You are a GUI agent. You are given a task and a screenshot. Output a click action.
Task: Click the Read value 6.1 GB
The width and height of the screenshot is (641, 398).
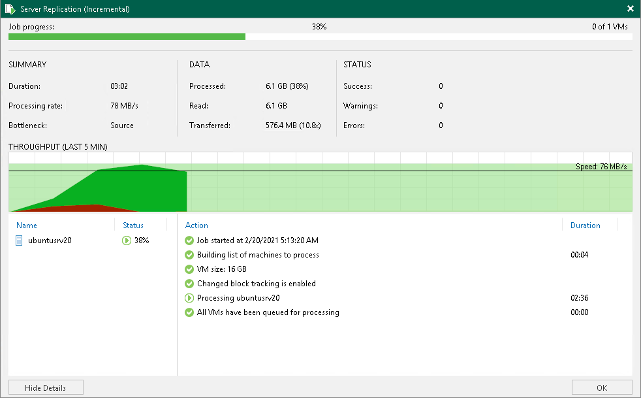276,106
